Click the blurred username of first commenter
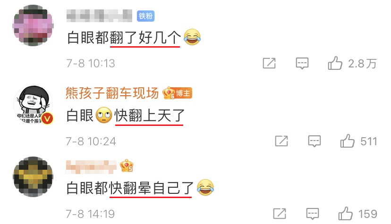This screenshot has height=224, width=391. 99,16
